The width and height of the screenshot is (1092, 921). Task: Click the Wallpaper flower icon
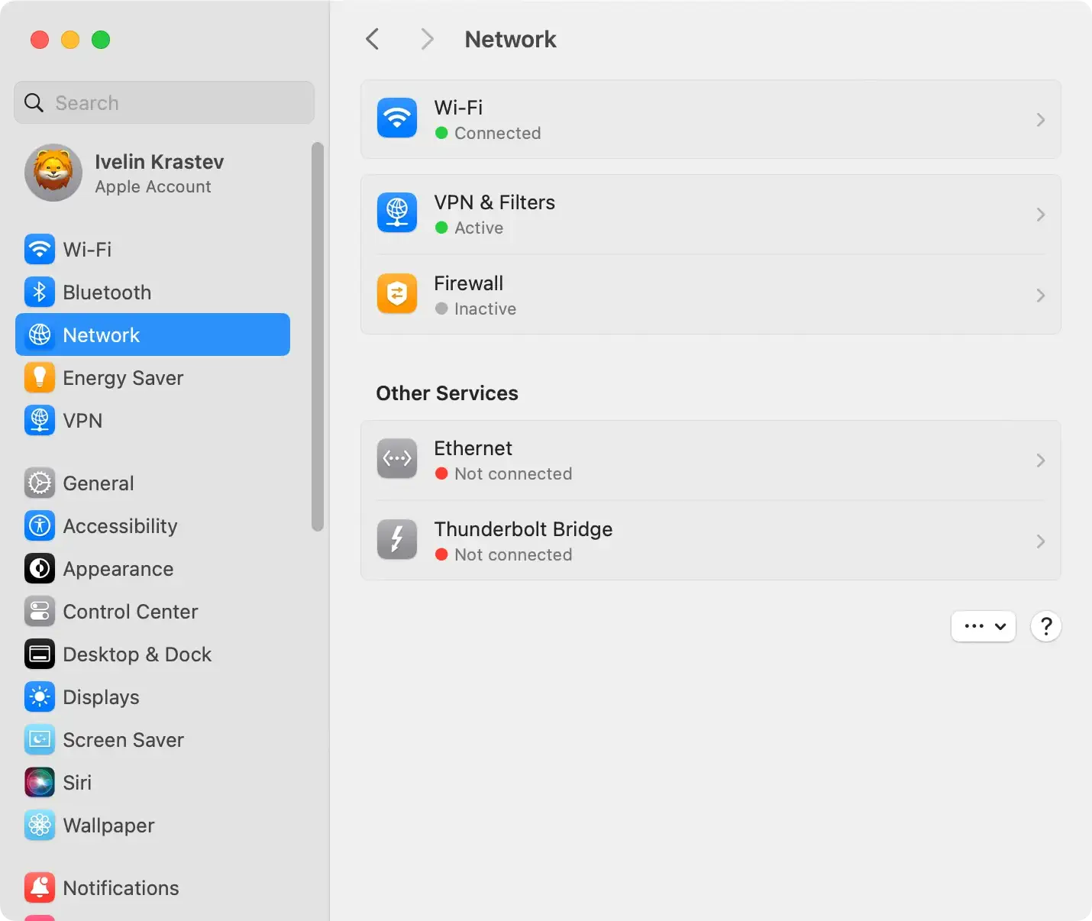(40, 825)
